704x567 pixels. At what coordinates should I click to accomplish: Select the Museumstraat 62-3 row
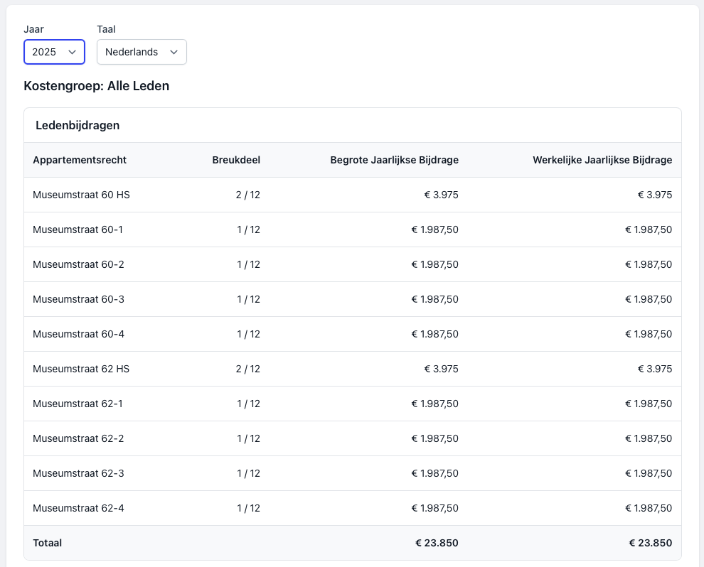click(78, 473)
